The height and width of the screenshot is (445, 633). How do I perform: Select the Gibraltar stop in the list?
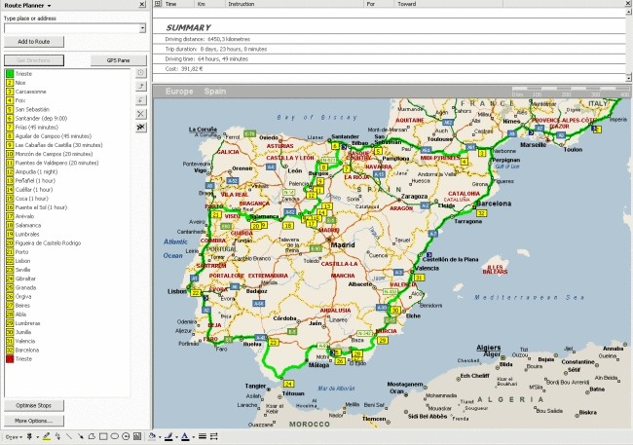coord(25,278)
